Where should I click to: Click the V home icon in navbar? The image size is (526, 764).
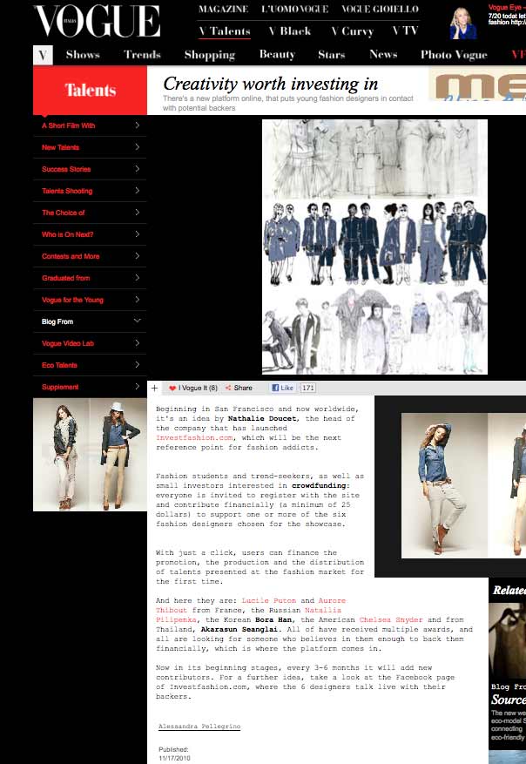pyautogui.click(x=43, y=55)
